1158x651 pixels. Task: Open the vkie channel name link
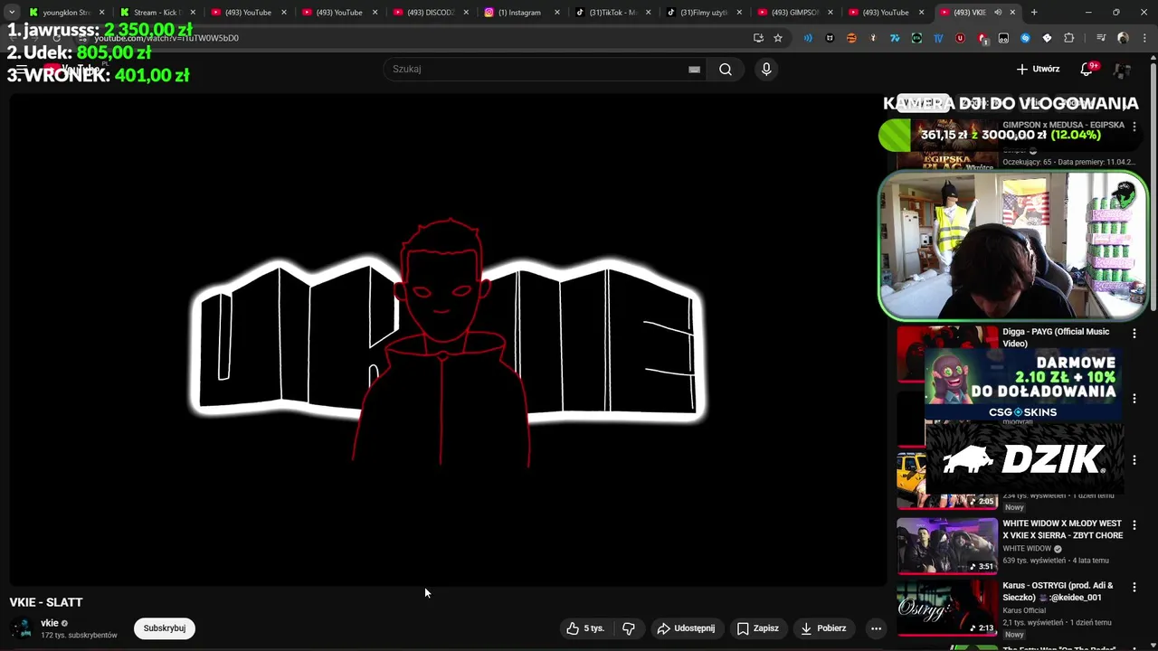click(x=50, y=623)
